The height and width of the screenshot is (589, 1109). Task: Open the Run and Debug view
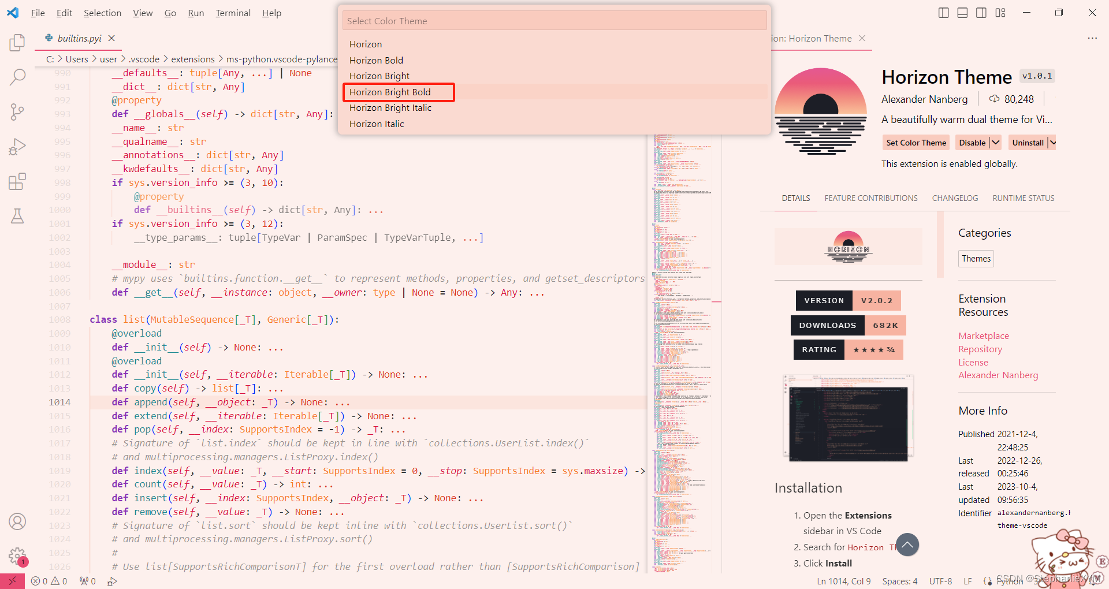pyautogui.click(x=17, y=147)
